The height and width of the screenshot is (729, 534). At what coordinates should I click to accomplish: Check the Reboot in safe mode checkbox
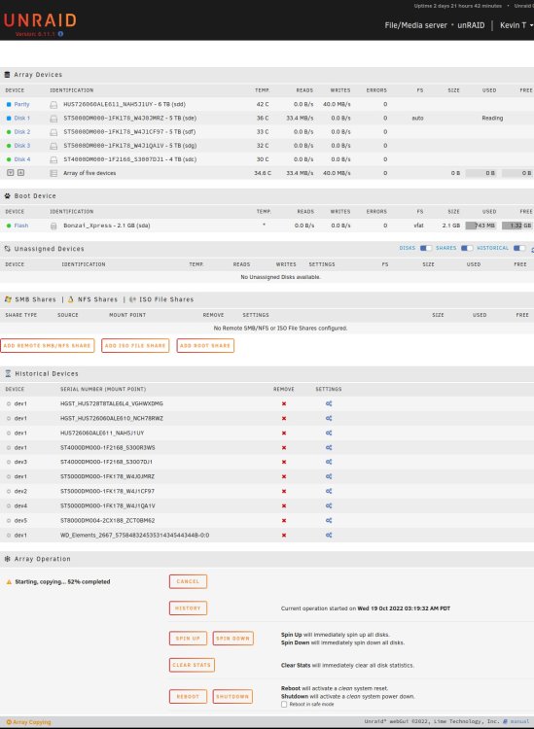click(x=284, y=705)
